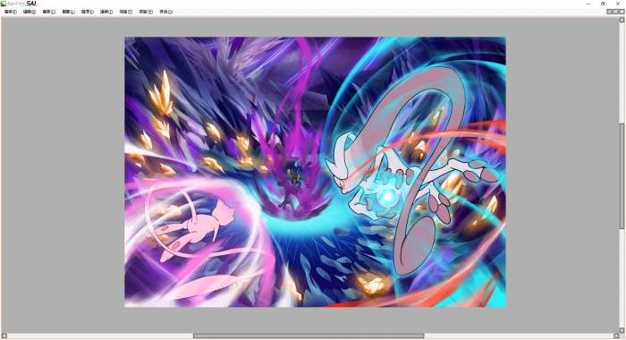This screenshot has height=340, width=626.
Task: Click the vertical scrollbar up arrow
Action: tap(622, 20)
